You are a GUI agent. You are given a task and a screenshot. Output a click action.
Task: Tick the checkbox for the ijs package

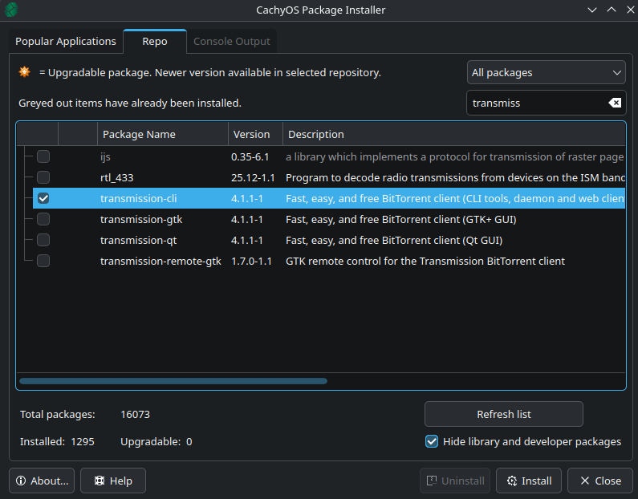pos(43,156)
